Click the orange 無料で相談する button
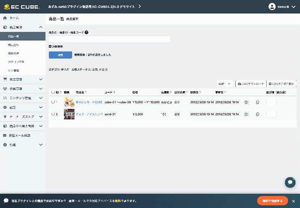The height and width of the screenshot is (208, 300). (x=272, y=201)
